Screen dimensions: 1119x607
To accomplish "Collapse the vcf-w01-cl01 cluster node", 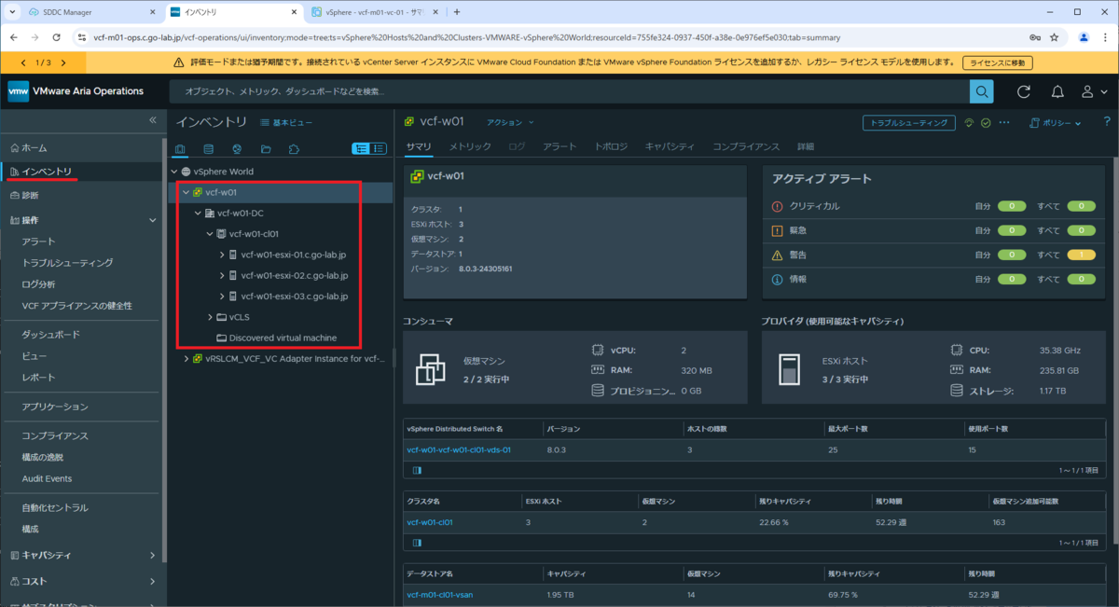I will (210, 234).
